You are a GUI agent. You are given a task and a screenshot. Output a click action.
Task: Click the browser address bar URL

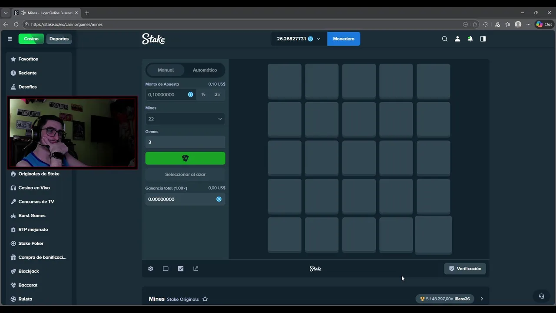click(67, 24)
